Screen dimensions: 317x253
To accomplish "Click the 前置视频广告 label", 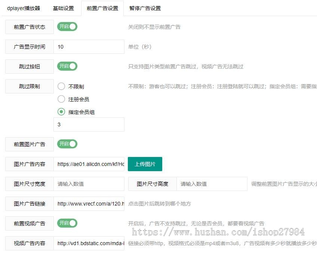I will point(30,223).
